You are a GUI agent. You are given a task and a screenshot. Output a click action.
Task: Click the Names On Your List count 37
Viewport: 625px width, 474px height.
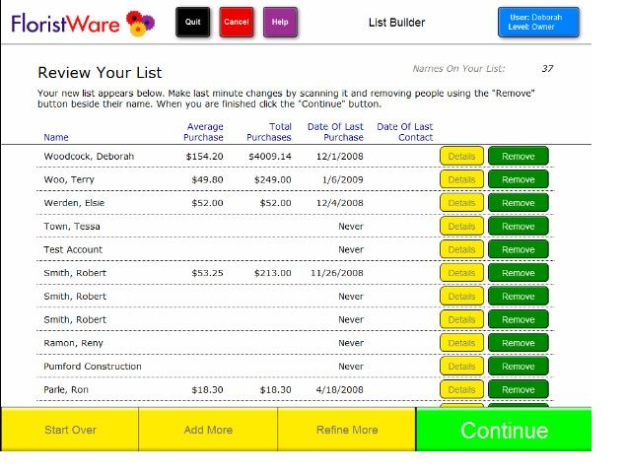tap(547, 69)
